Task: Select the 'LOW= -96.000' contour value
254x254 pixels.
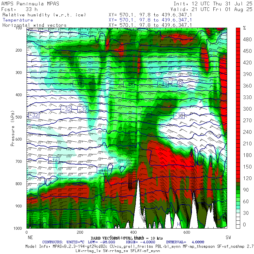Action: coord(101,242)
